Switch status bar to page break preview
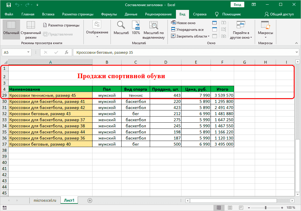The width and height of the screenshot is (301, 211). pos(241,208)
